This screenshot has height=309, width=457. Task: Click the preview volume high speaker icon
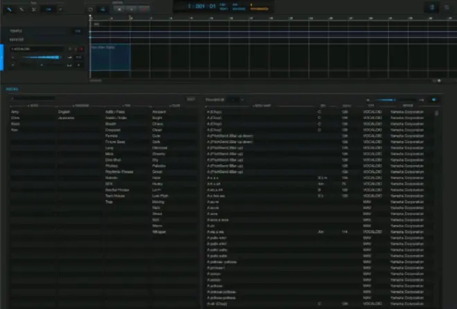click(x=422, y=100)
